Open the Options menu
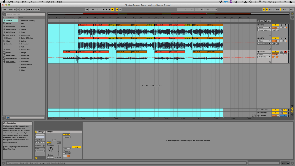The image size is (295, 166). (x=50, y=2)
